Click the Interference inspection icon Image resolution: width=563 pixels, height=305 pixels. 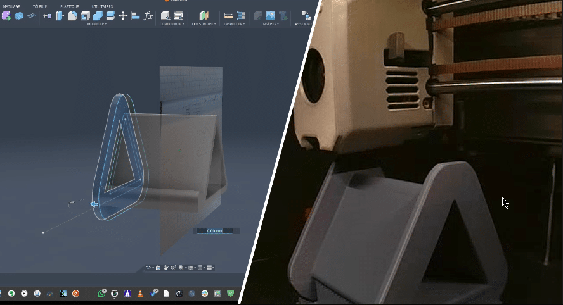(x=242, y=16)
